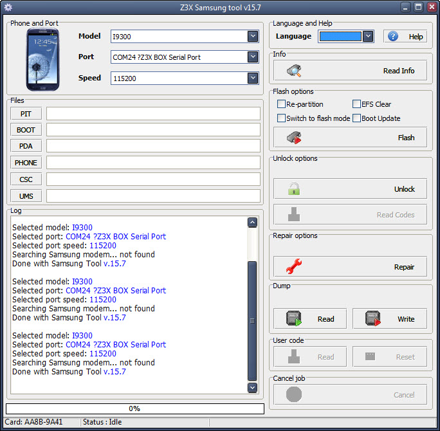Screen dimensions: 440x431
Task: Click the gray User code Reset icon
Action: pyautogui.click(x=370, y=356)
